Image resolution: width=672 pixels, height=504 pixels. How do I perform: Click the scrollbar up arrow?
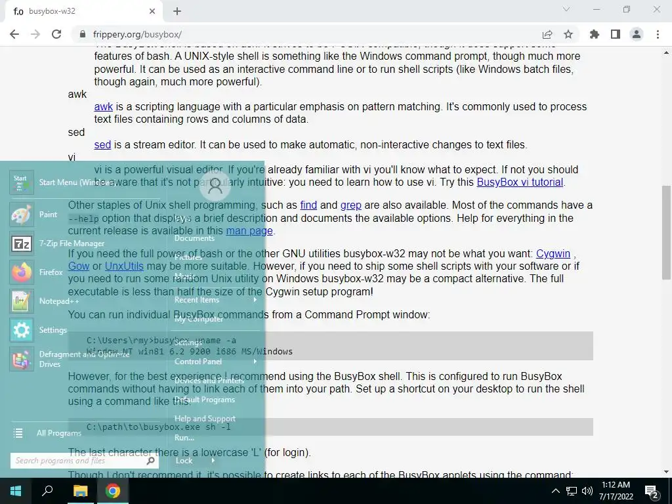pyautogui.click(x=666, y=52)
